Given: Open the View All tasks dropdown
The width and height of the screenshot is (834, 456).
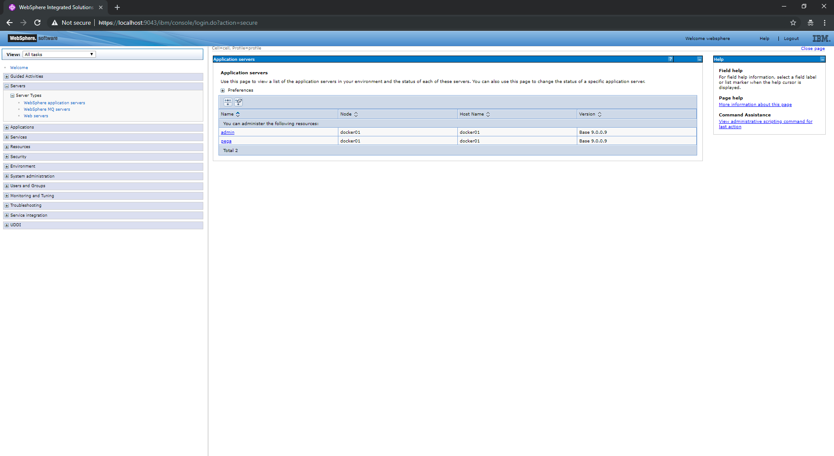Looking at the screenshot, I should (x=59, y=54).
